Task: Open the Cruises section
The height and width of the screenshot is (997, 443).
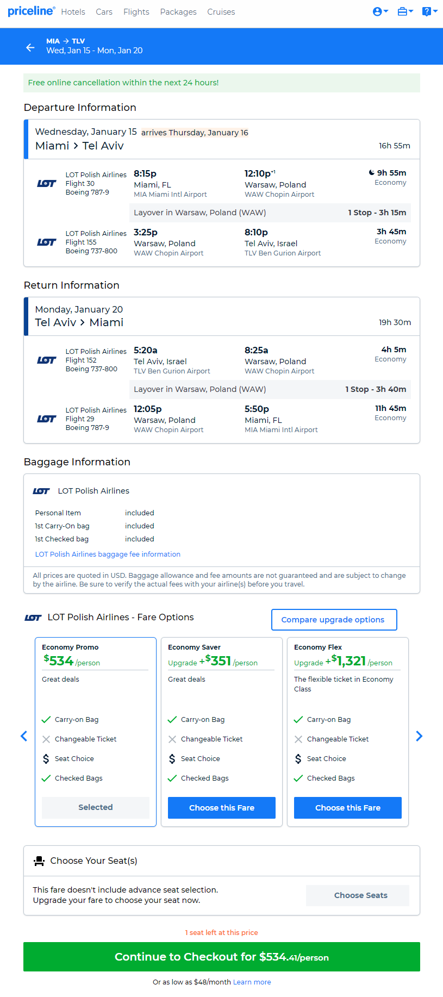Action: [221, 12]
